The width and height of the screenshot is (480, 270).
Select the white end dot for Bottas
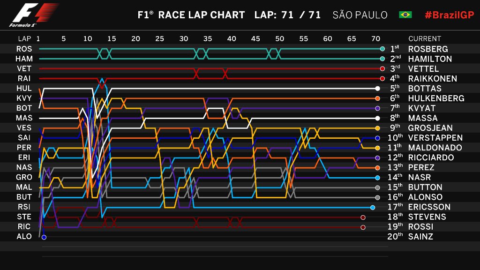pyautogui.click(x=377, y=88)
